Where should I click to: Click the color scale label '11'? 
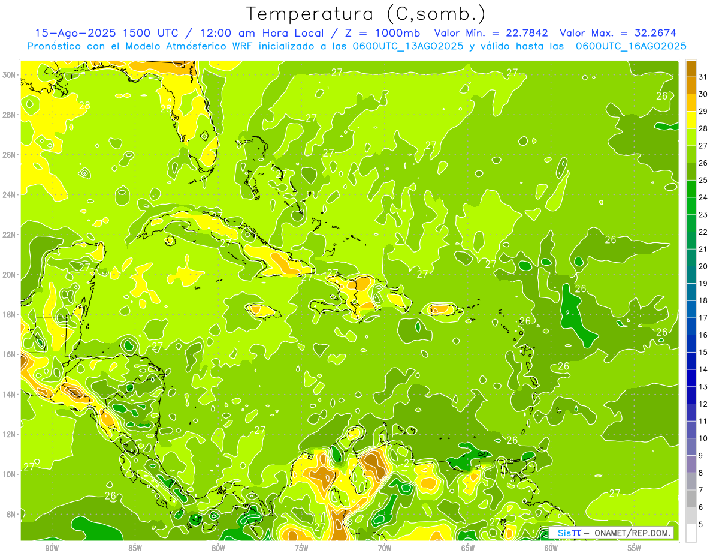click(703, 421)
